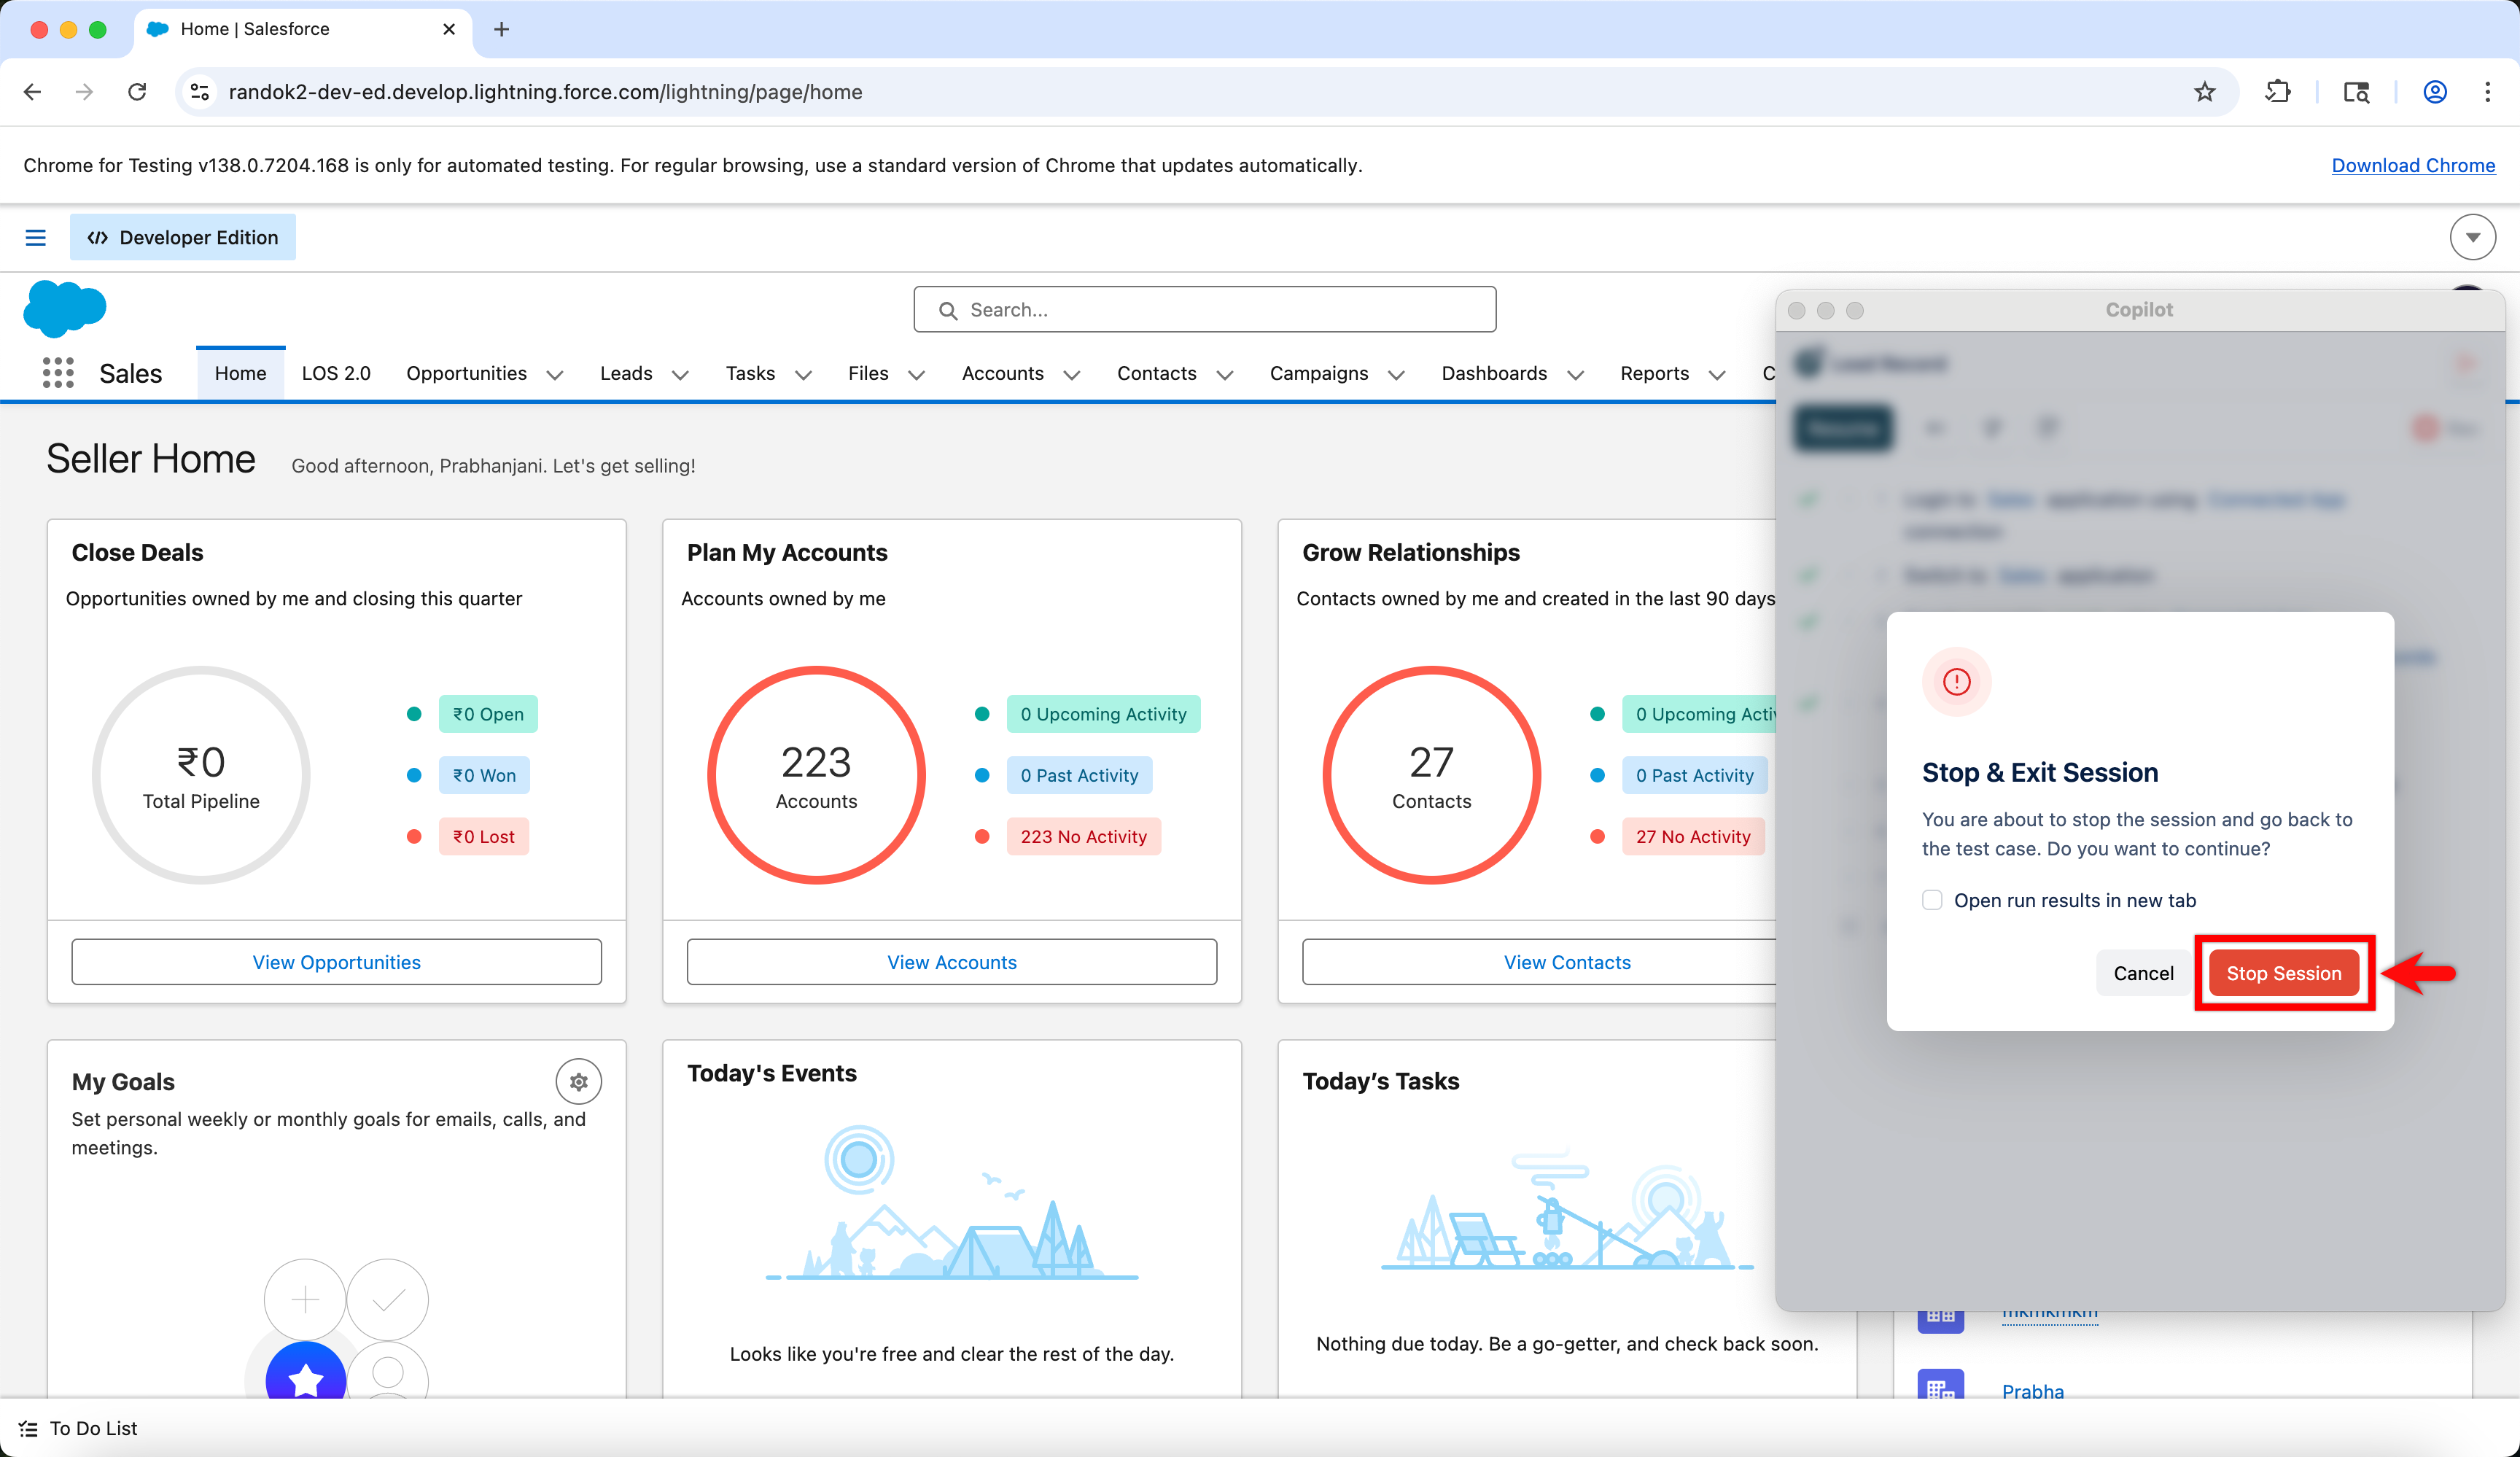Expand the Leads tab dropdown
The width and height of the screenshot is (2520, 1457).
(x=680, y=375)
